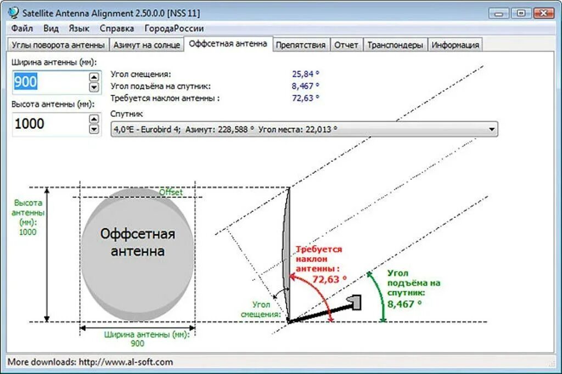Select the Оффсетная антенна tab
This screenshot has width=562, height=374.
(x=228, y=44)
